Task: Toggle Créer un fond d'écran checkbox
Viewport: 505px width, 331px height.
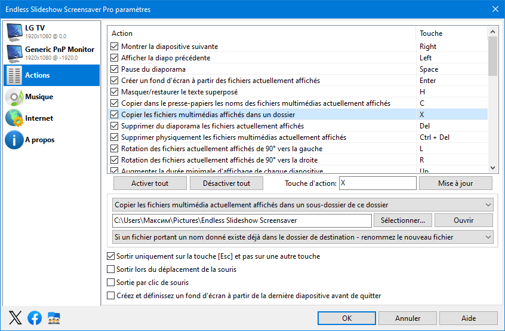Action: coord(115,80)
